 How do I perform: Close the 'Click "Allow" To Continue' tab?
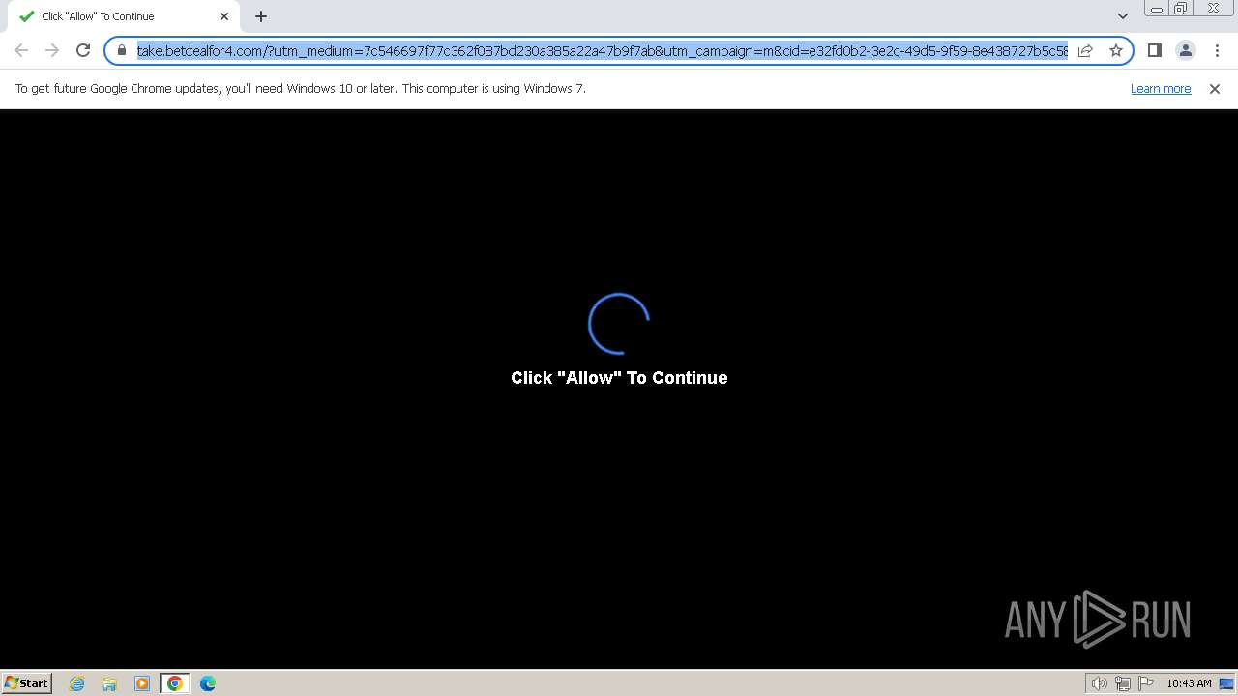tap(224, 16)
